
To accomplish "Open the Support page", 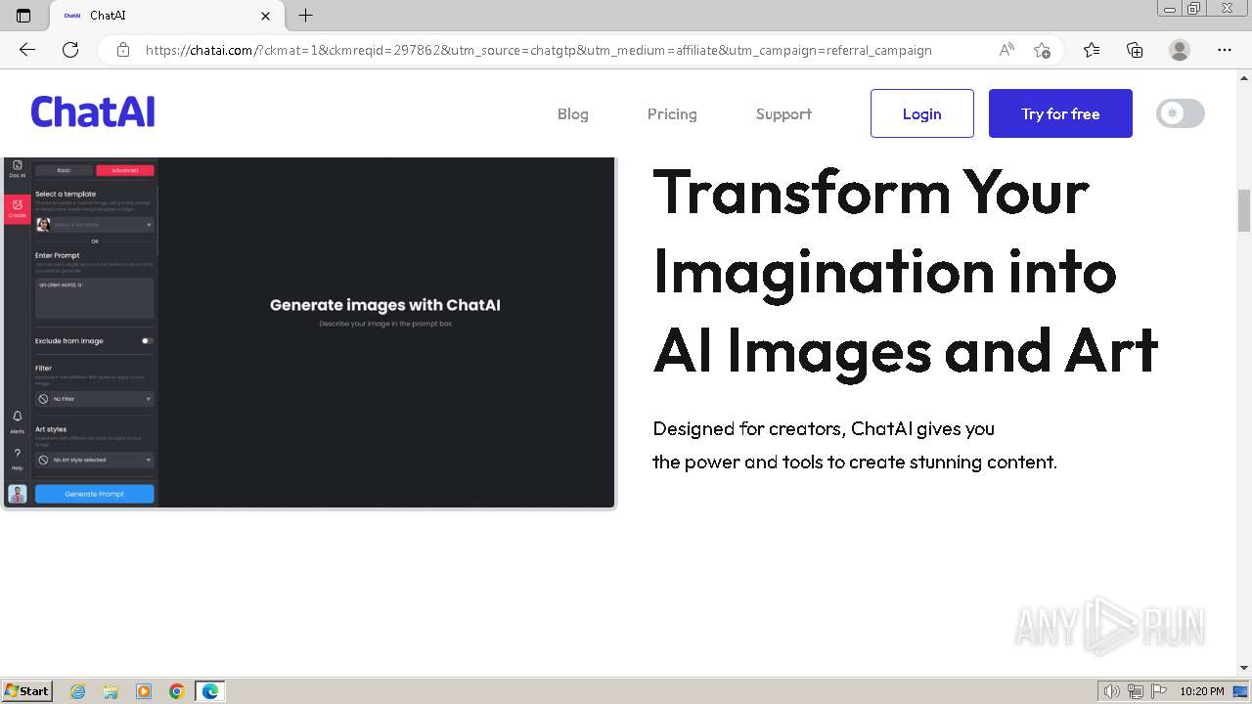I will 783,114.
